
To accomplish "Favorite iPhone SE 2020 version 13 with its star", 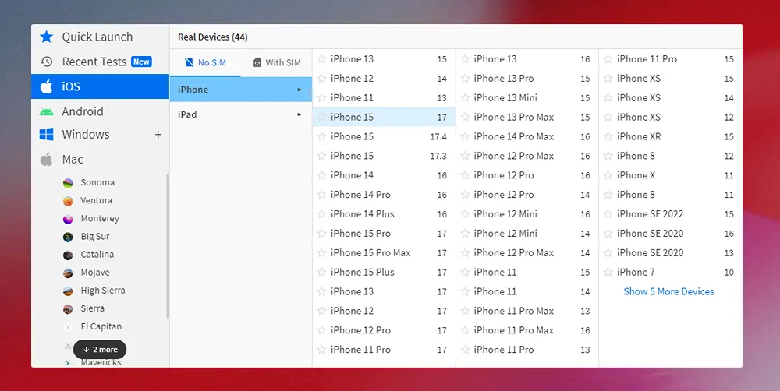I will click(608, 252).
